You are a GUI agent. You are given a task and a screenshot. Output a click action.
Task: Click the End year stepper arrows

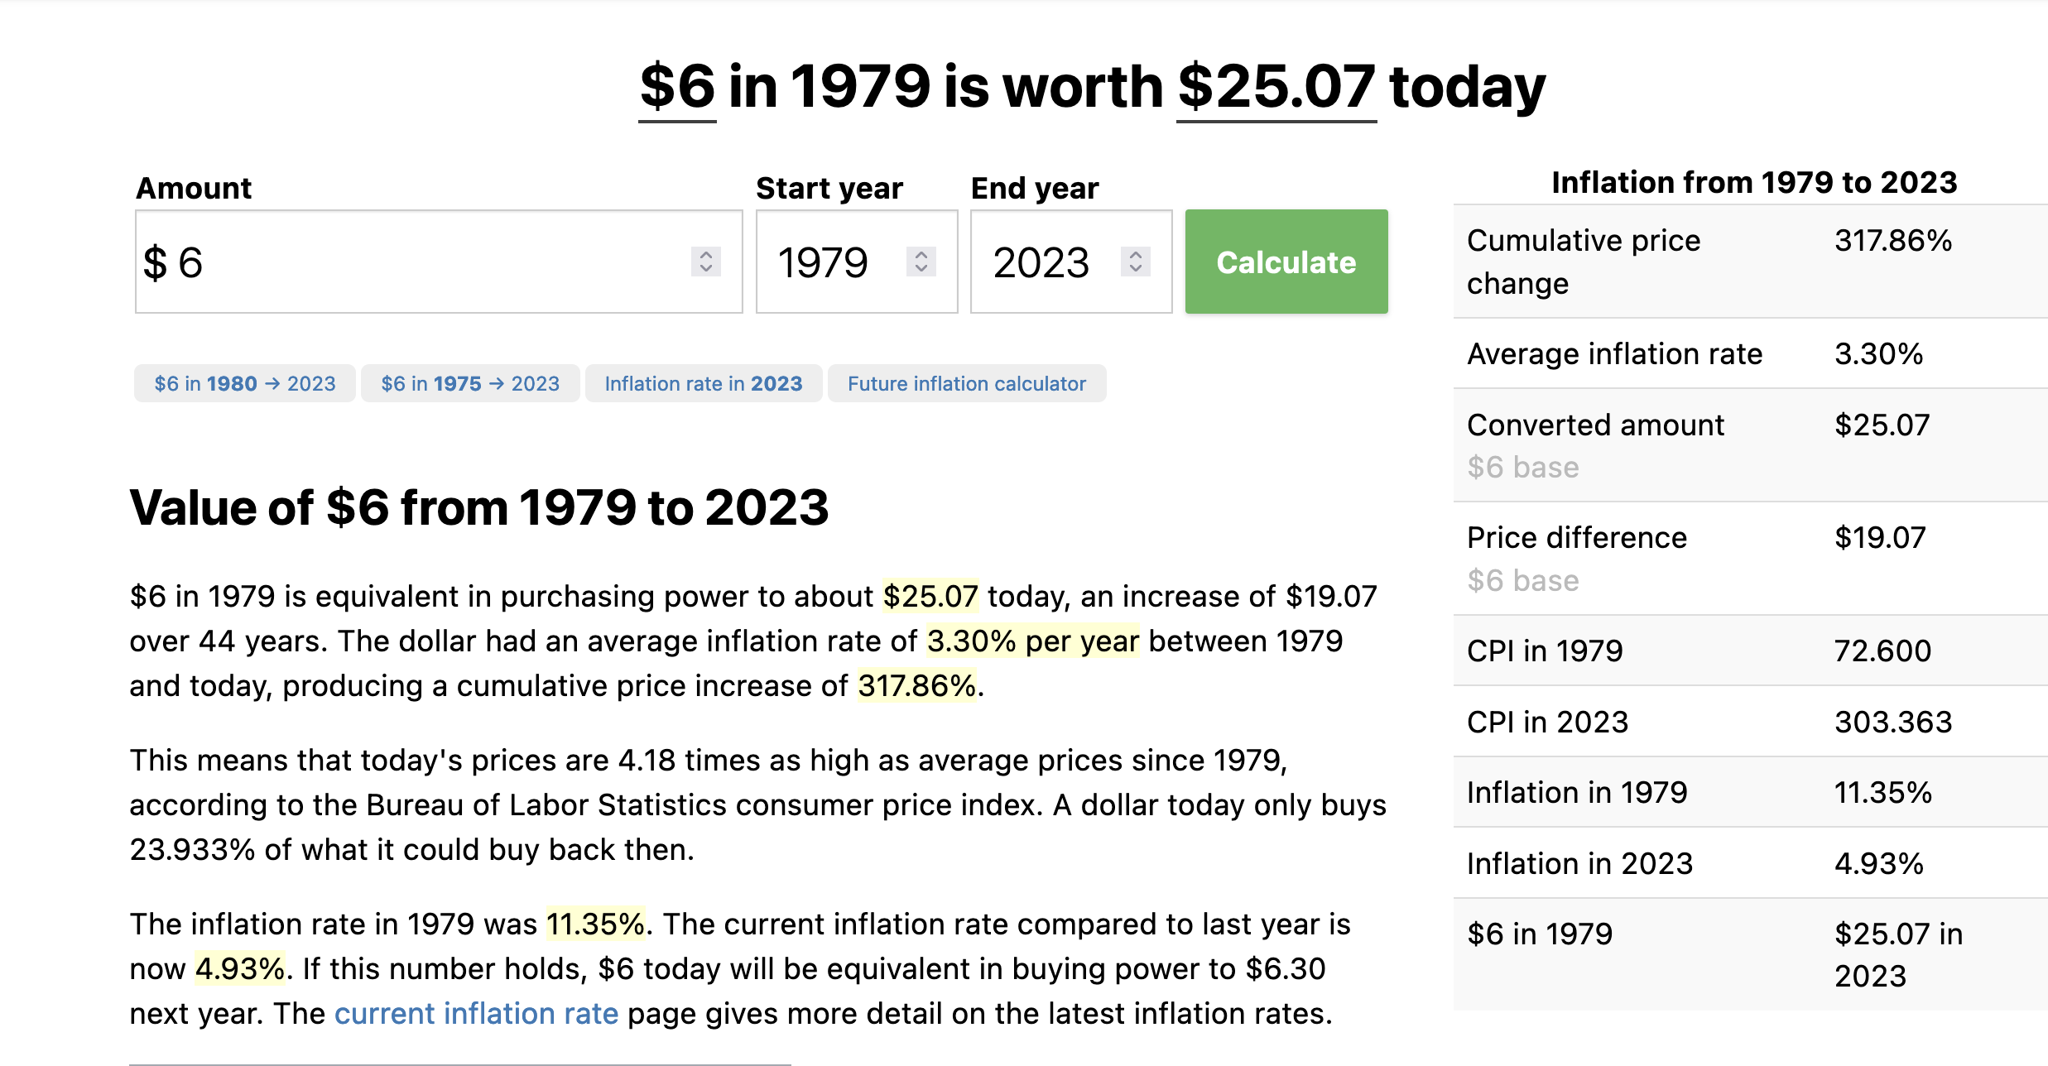(x=1136, y=262)
